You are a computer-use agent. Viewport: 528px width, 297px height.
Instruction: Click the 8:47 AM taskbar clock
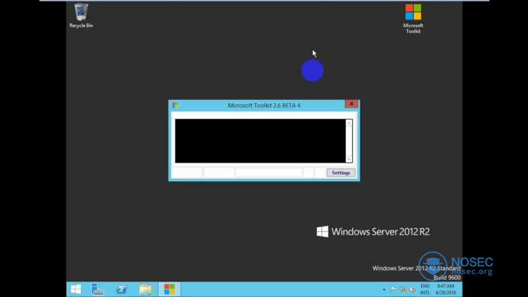[446, 289]
